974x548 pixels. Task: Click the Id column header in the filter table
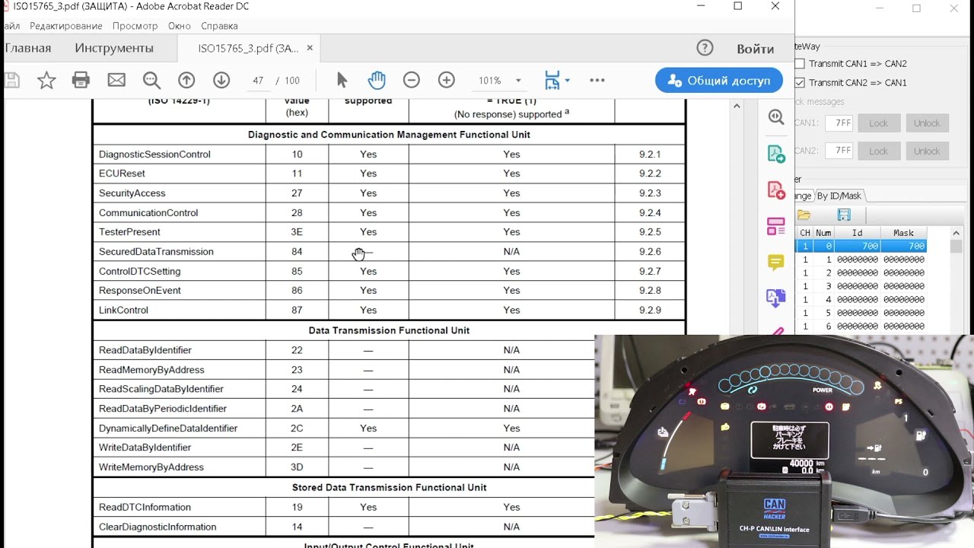pos(858,233)
